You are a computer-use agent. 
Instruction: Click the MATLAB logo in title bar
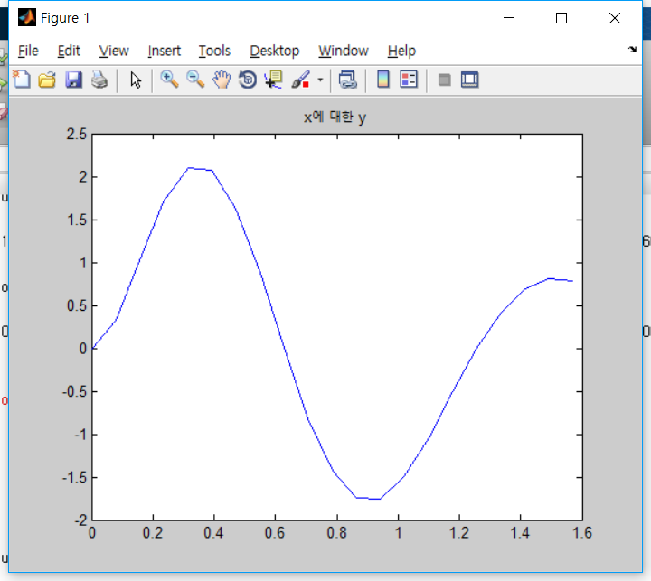[27, 18]
